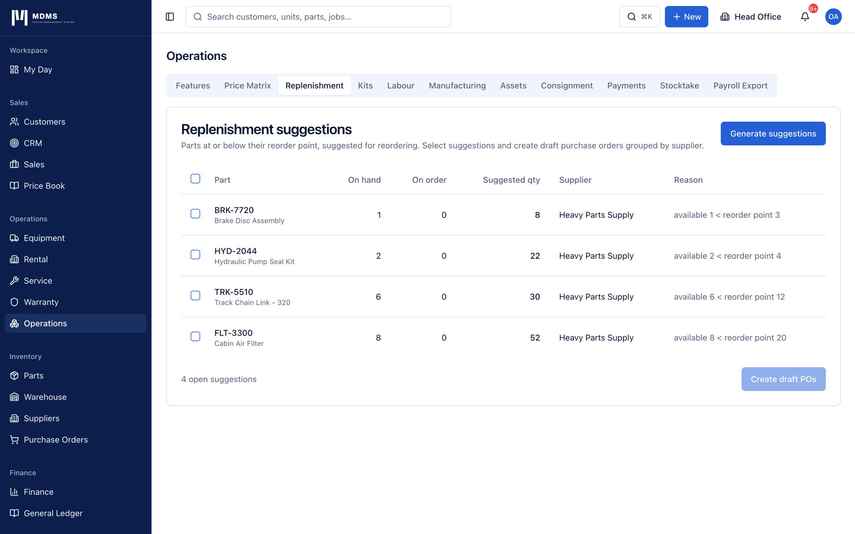855x534 pixels.
Task: Click the Operations boxes icon
Action: click(15, 323)
